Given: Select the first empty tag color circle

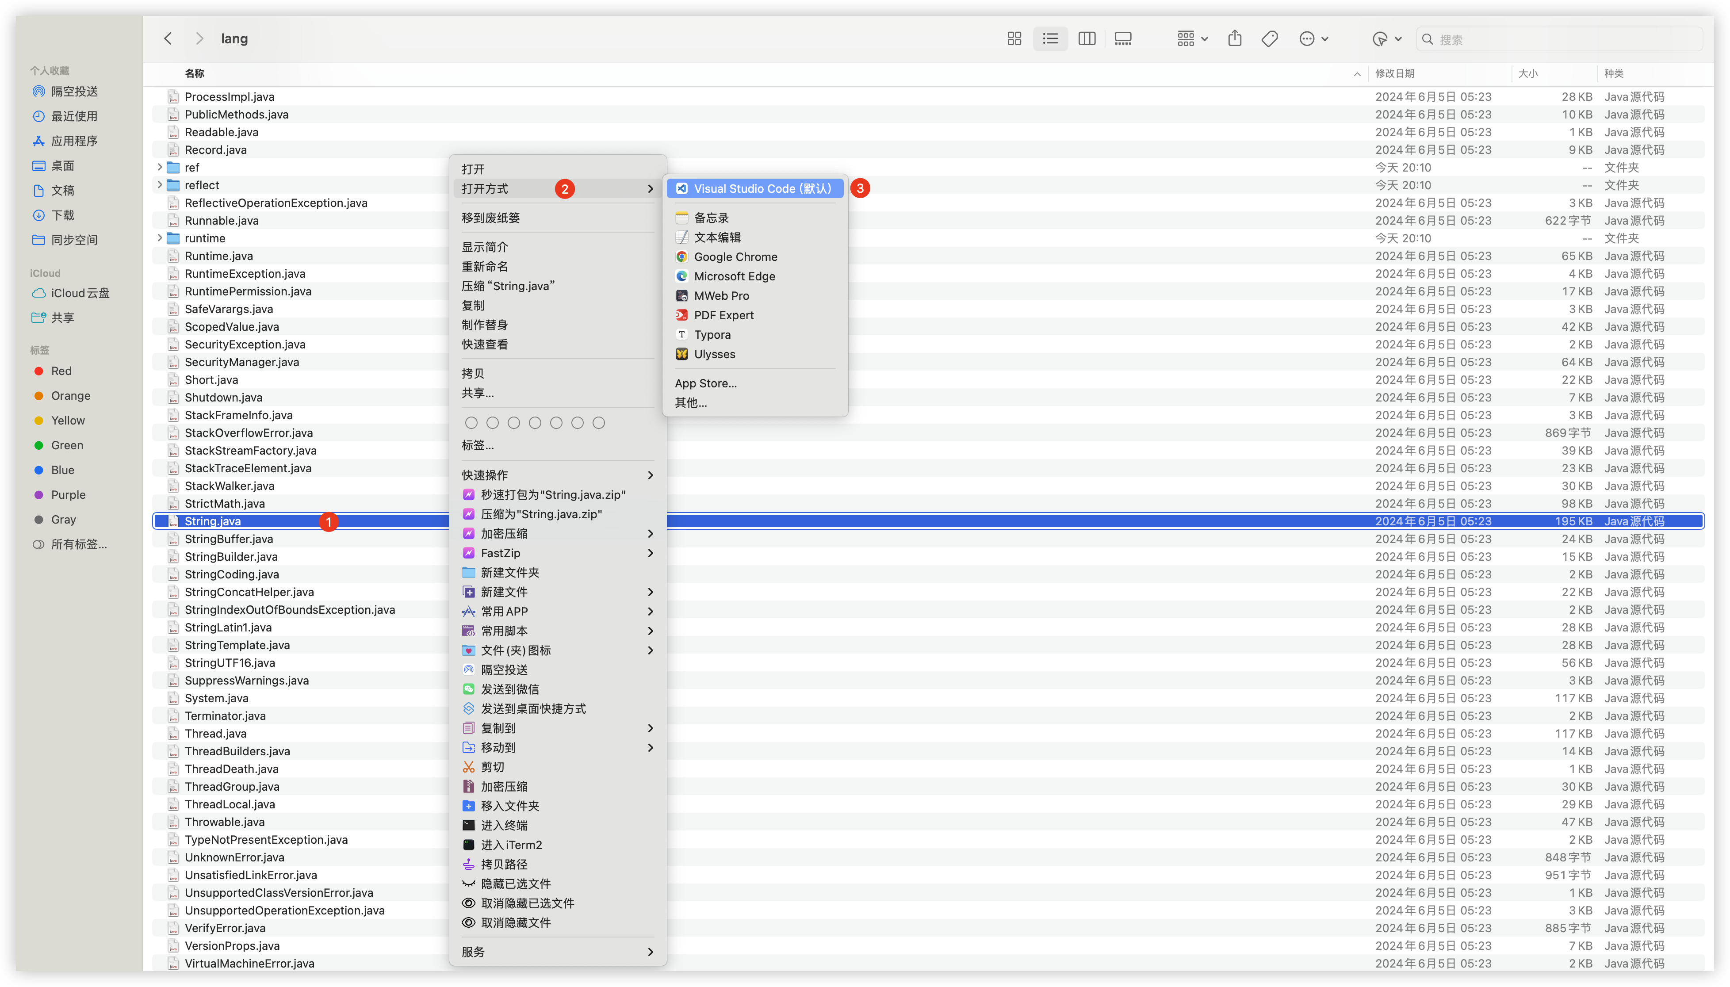Looking at the screenshot, I should 471,423.
